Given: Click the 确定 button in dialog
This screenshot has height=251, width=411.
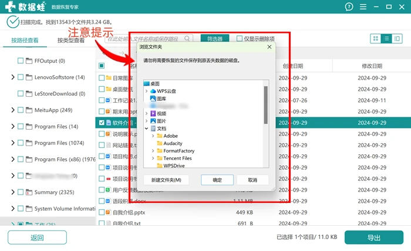Looking at the screenshot, I should coord(217,180).
